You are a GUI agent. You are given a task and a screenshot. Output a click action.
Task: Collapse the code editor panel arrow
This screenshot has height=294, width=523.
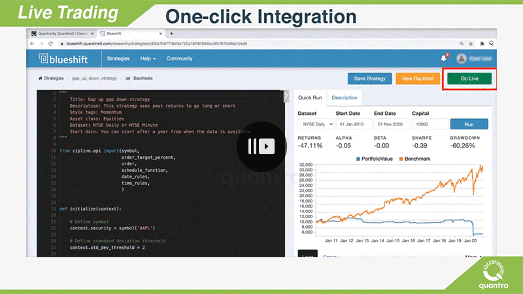point(286,96)
